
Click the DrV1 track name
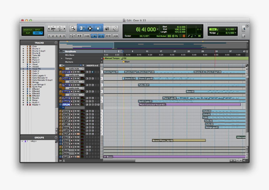coord(66,72)
